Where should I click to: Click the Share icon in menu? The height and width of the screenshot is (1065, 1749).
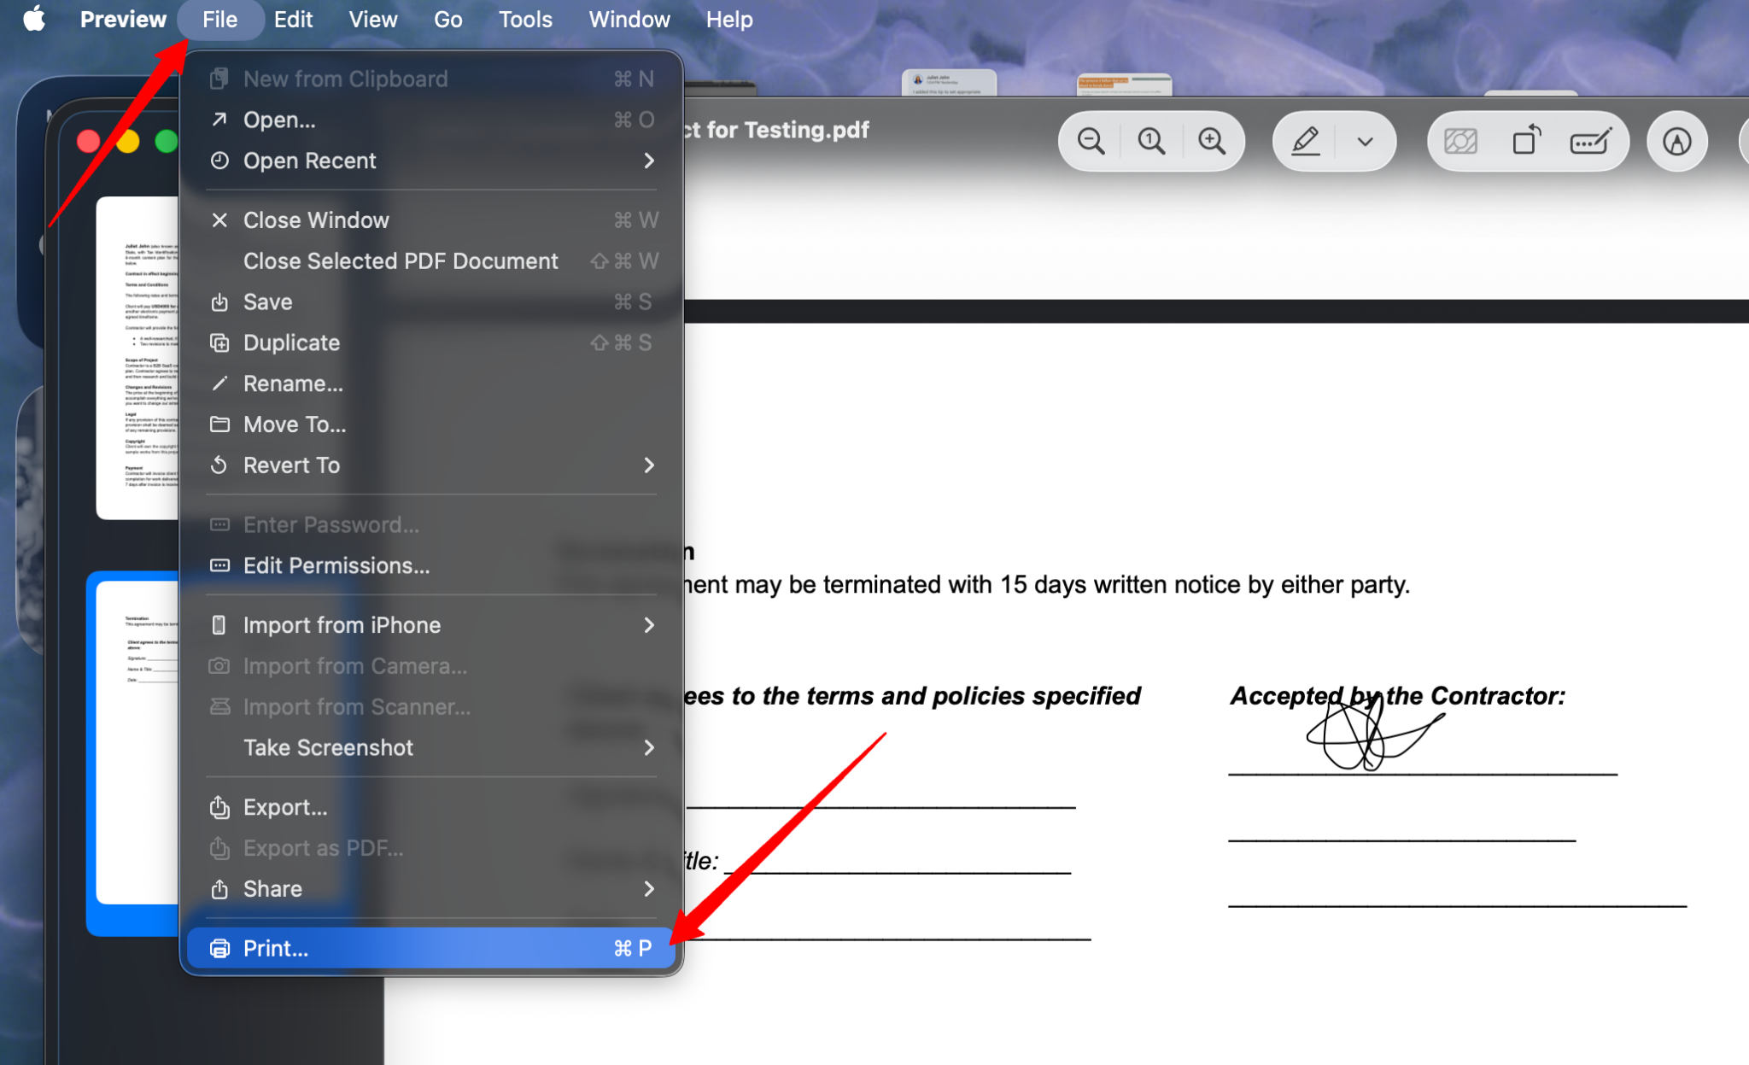coord(219,888)
